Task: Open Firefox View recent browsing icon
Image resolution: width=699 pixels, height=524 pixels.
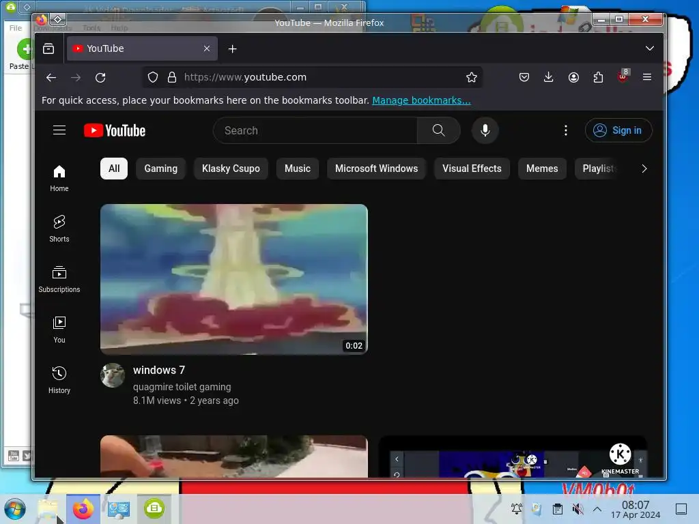Action: [48, 48]
